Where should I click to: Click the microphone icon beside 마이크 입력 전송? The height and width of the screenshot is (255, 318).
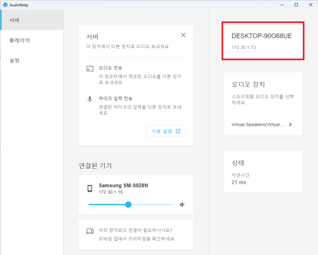pos(90,99)
